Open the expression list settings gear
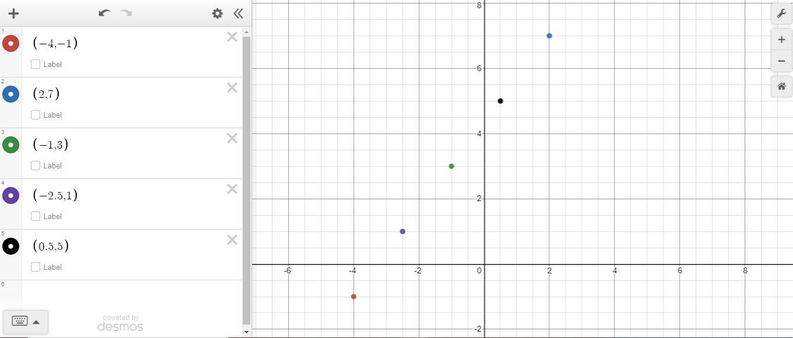793x338 pixels. (217, 13)
